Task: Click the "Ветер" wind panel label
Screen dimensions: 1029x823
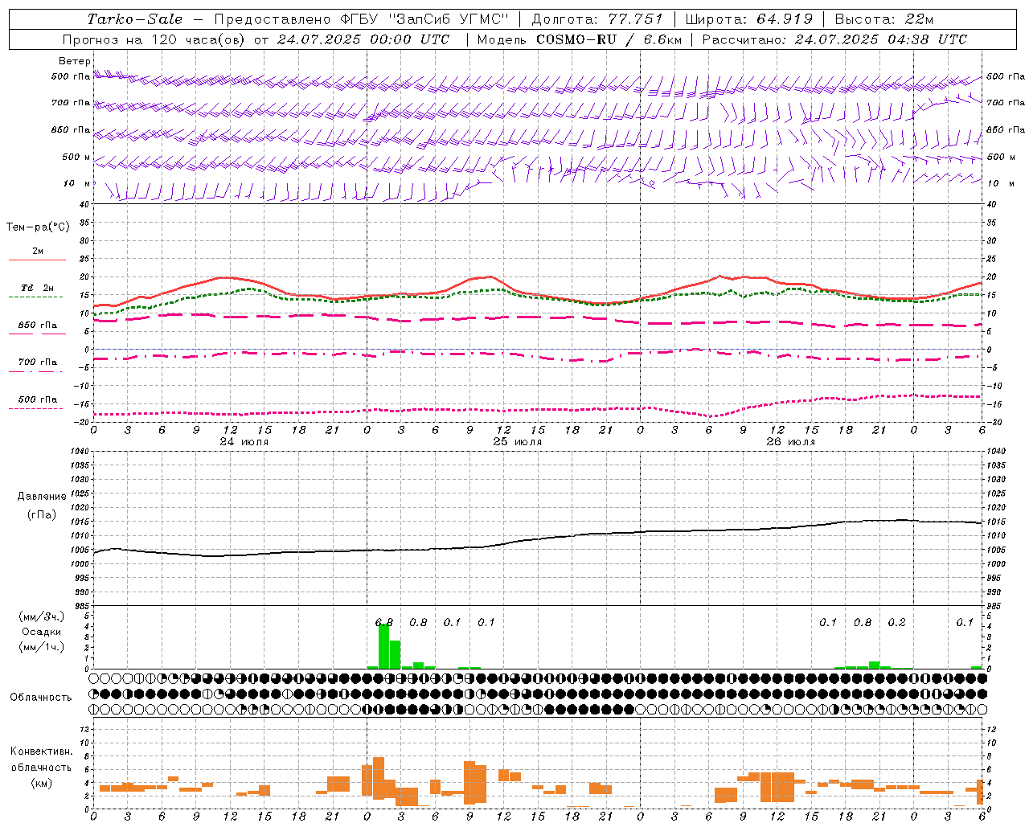Action: click(75, 61)
